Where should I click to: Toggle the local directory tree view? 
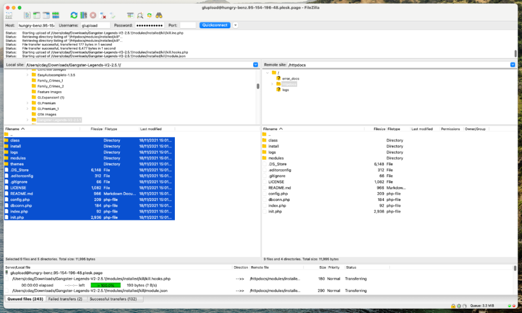35,15
